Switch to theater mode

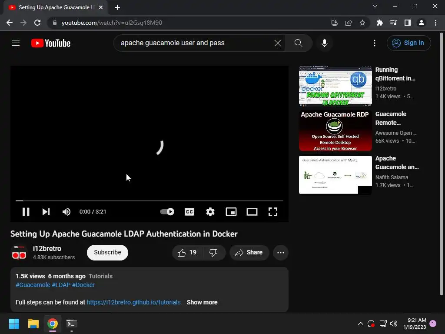pos(252,212)
